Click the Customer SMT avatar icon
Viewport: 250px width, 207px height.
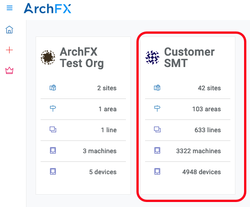[x=152, y=57]
